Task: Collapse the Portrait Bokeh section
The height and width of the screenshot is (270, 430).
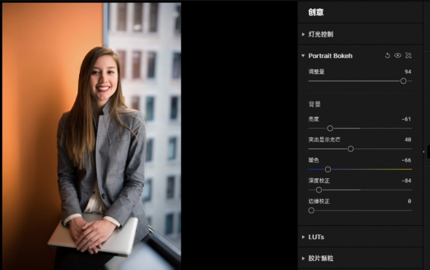Action: [304, 56]
